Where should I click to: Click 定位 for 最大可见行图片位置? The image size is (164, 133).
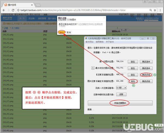coord(133,68)
